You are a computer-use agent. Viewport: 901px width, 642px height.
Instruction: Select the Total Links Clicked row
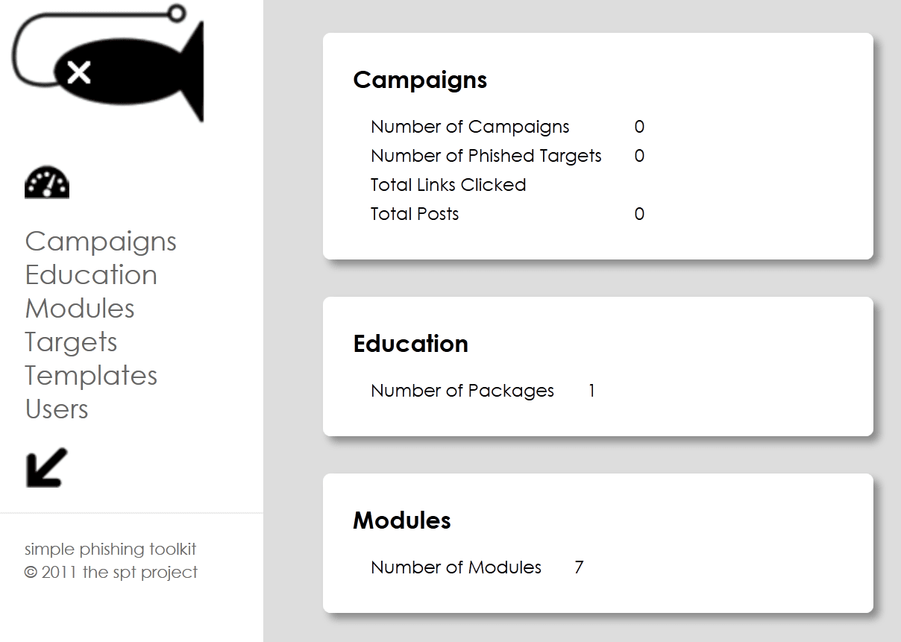point(448,185)
